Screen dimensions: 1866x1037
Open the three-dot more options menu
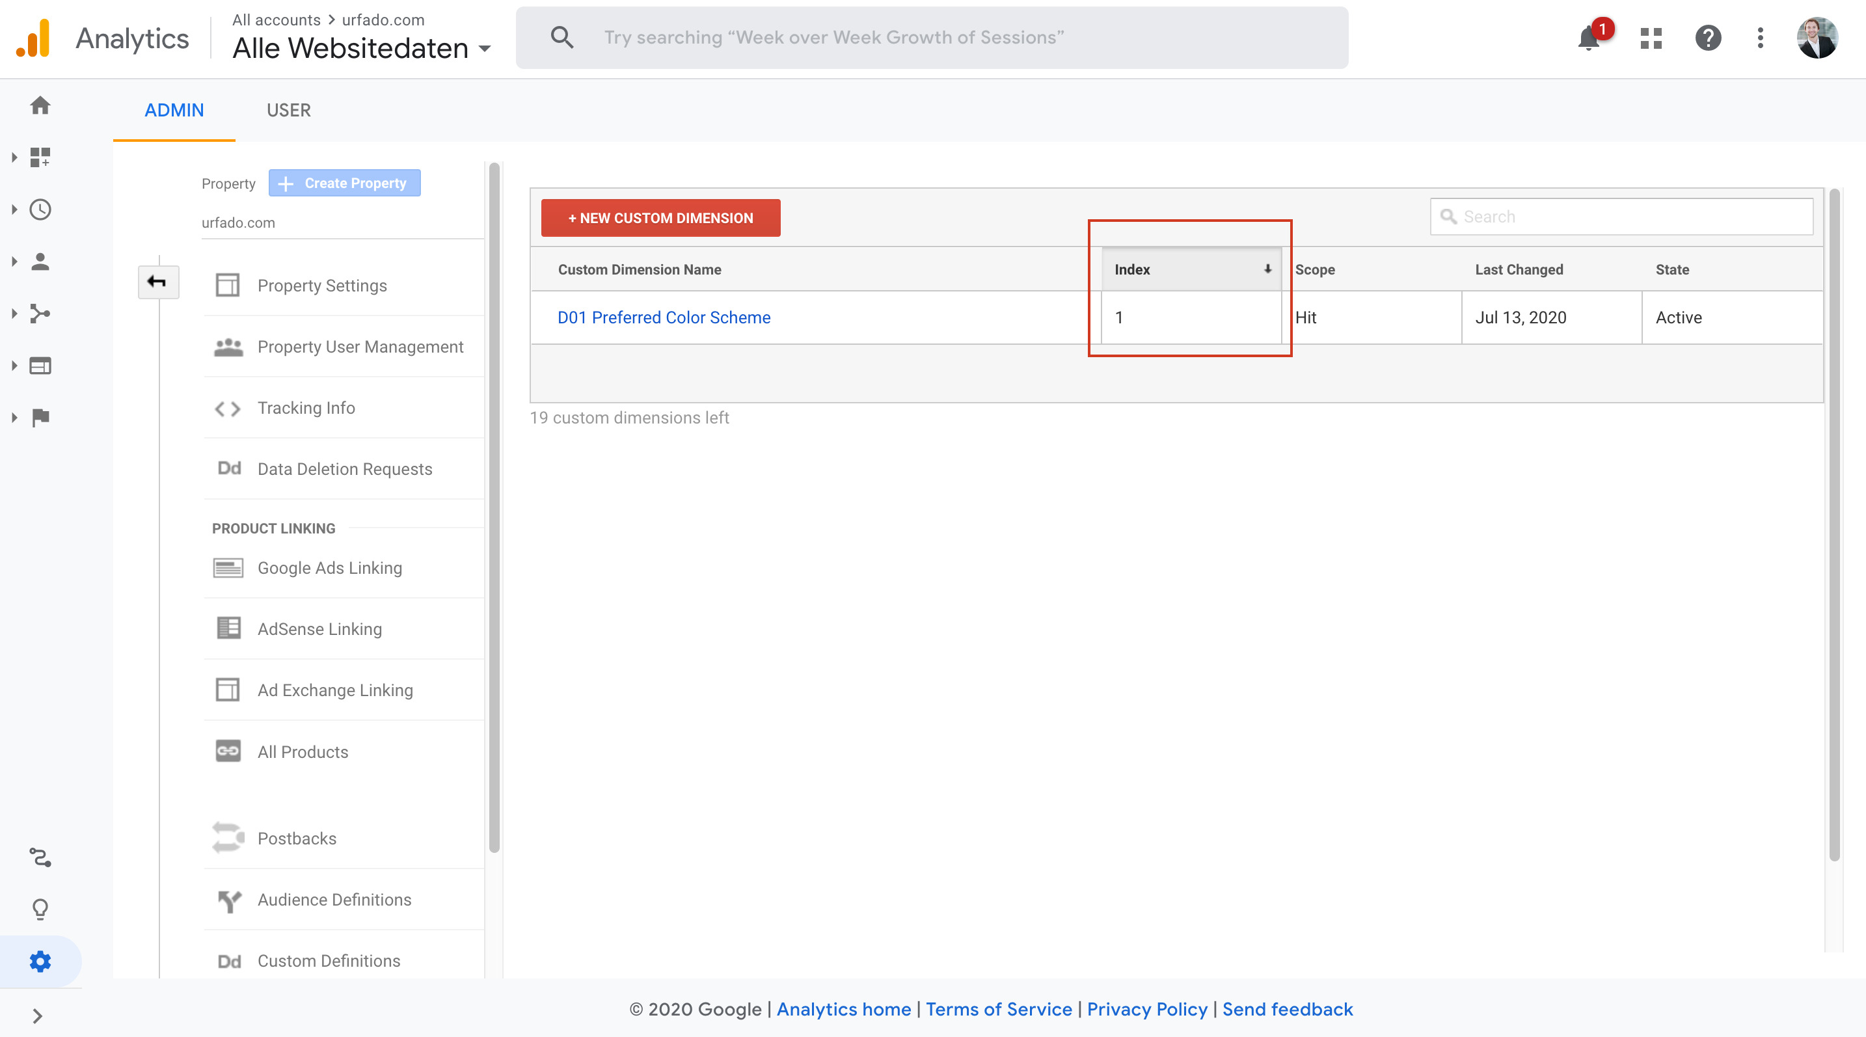[1760, 38]
